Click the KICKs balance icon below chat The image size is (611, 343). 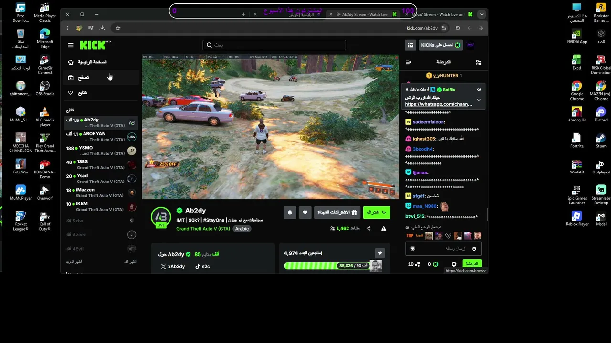coord(435,264)
